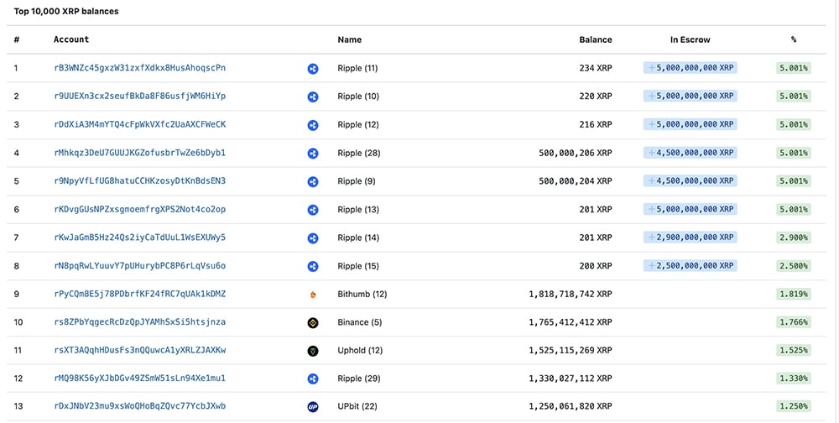Open account rMhkqz3DeU7GUUJKGZofusbrTwZe6bDyb1

coord(139,153)
